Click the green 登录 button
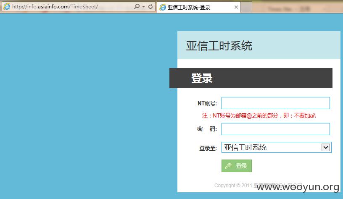 237,166
